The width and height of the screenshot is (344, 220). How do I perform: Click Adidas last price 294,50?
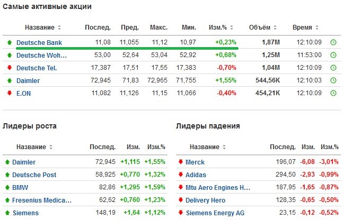(x=286, y=175)
